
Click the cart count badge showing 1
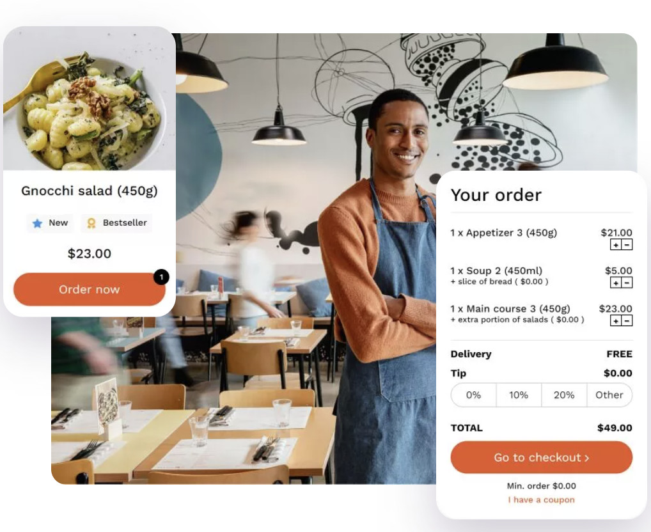click(162, 277)
